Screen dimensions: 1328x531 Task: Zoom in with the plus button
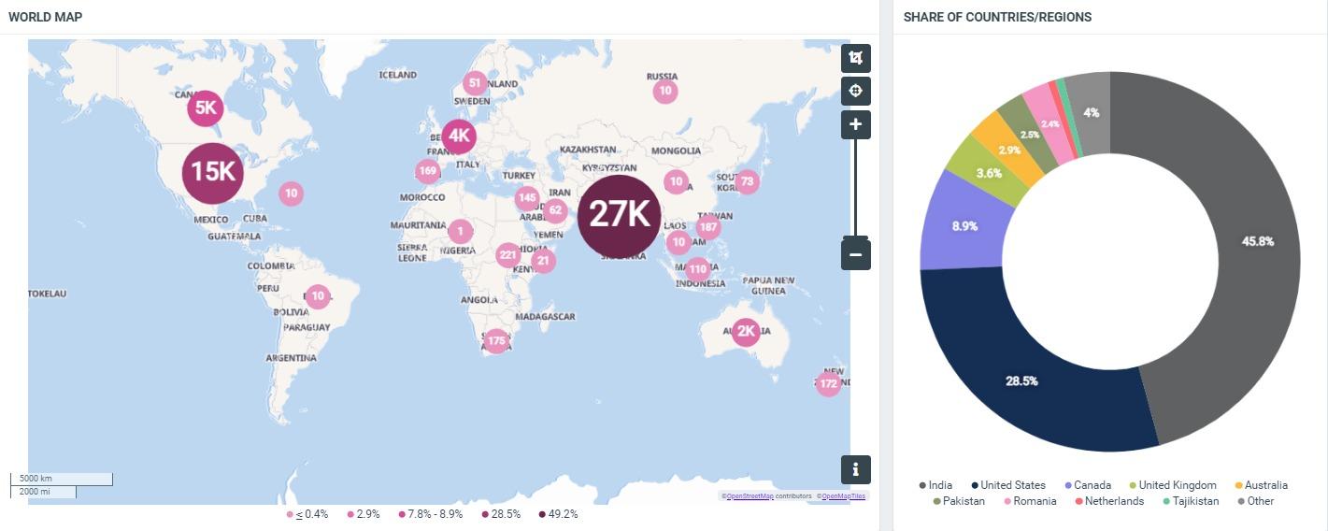pos(855,124)
